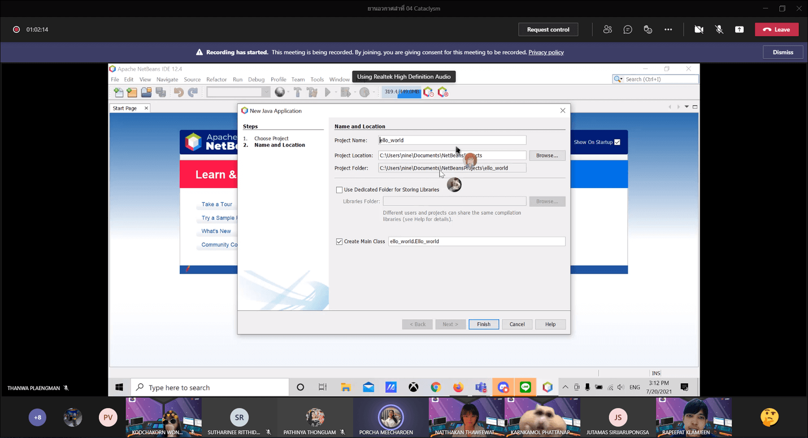
Task: Open Xbox app from the taskbar
Action: [x=414, y=387]
